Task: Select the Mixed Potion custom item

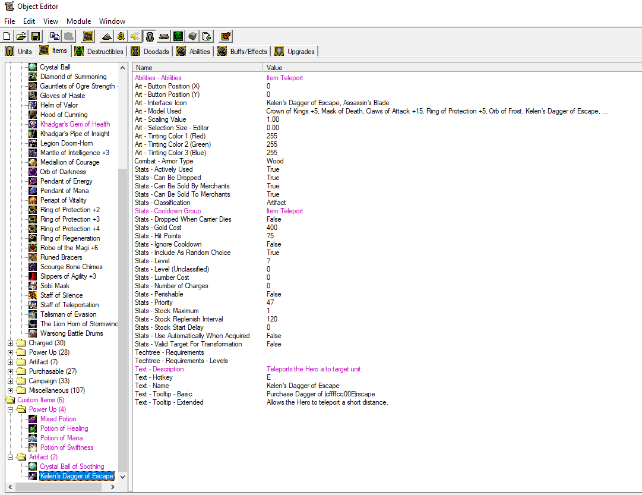Action: point(58,419)
